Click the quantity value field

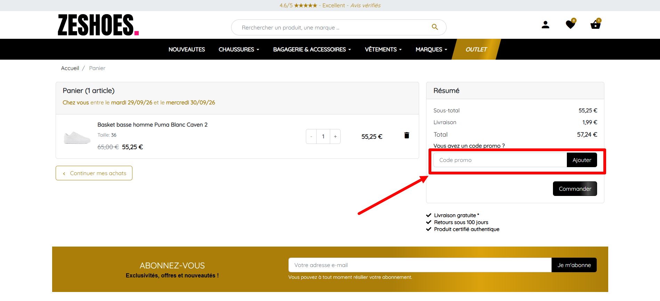tap(323, 137)
